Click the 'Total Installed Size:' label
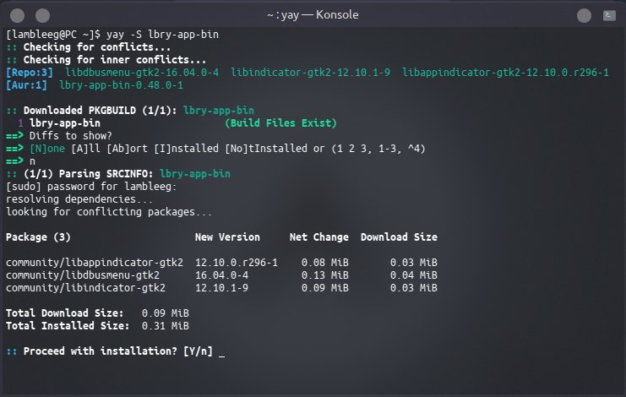 click(x=68, y=326)
